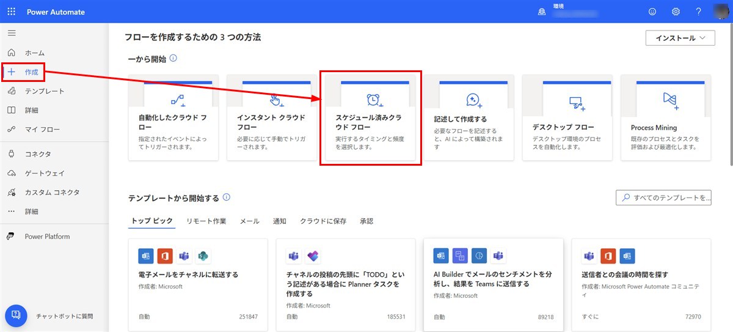Image resolution: width=733 pixels, height=332 pixels.
Task: Click the Home icon in the sidebar
Action: point(12,53)
